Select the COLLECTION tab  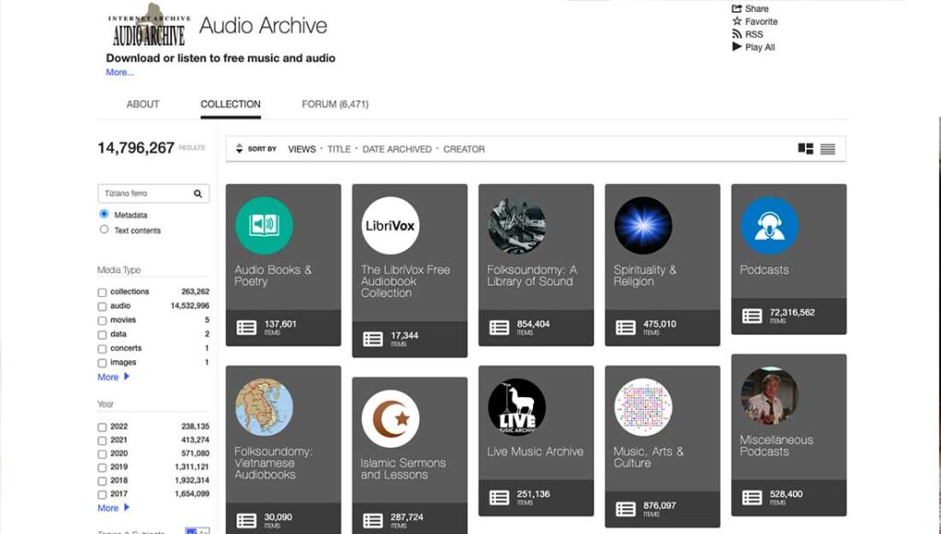click(231, 104)
